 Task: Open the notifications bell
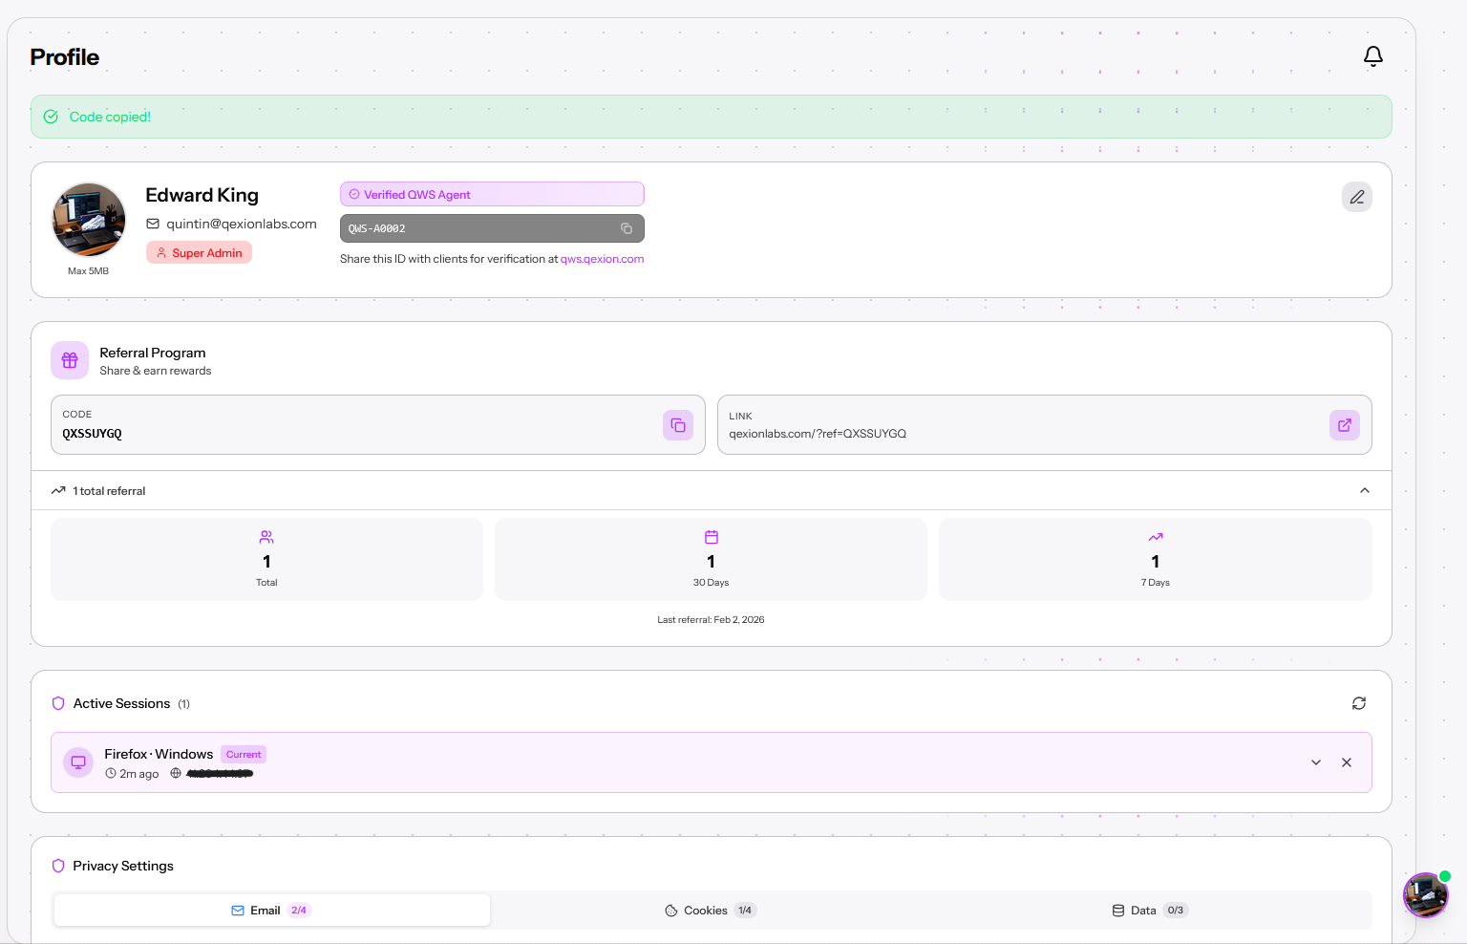[x=1372, y=56]
